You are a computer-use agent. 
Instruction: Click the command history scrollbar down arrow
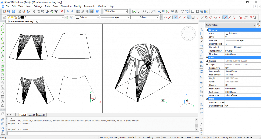pos(196,129)
